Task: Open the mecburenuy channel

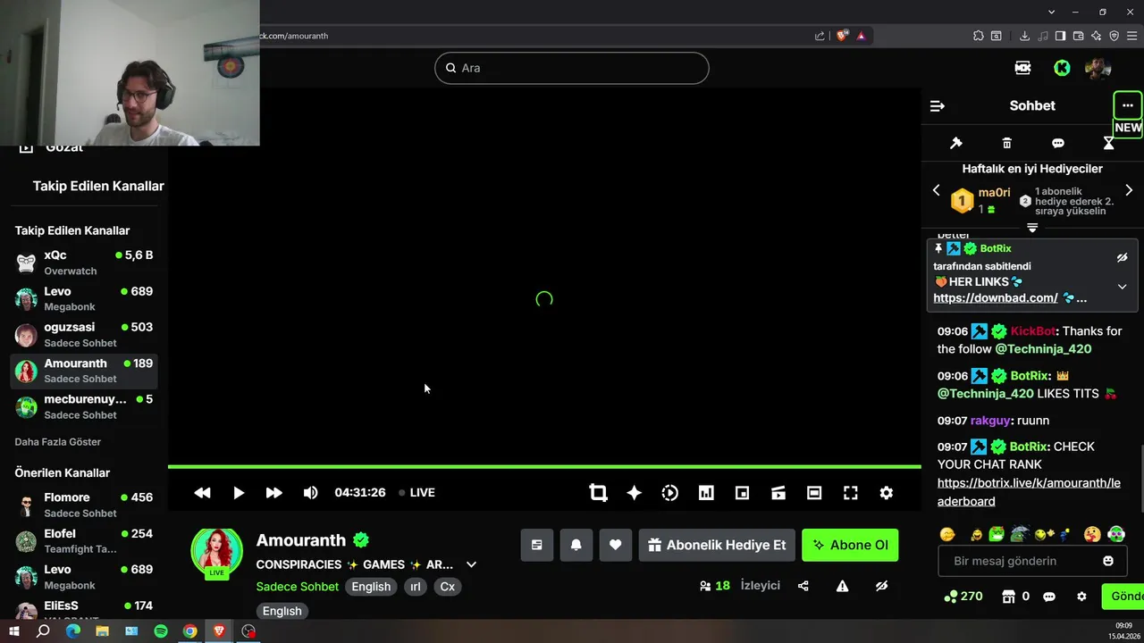Action: click(x=85, y=407)
